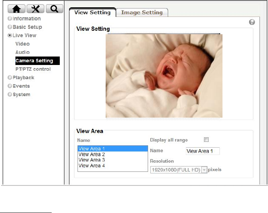268x213 pixels.
Task: Click the view area Name input field
Action: (x=203, y=151)
